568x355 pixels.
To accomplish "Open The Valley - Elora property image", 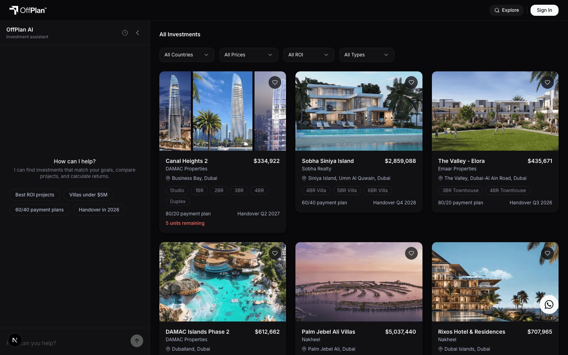I will click(495, 111).
